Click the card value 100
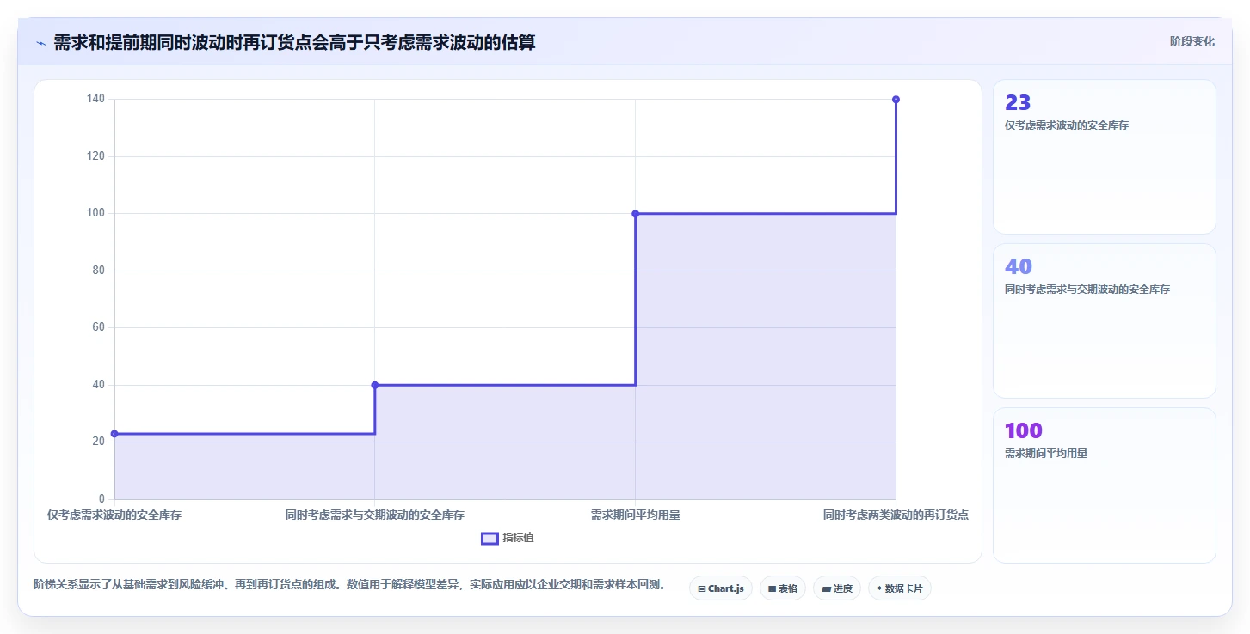 (1024, 430)
